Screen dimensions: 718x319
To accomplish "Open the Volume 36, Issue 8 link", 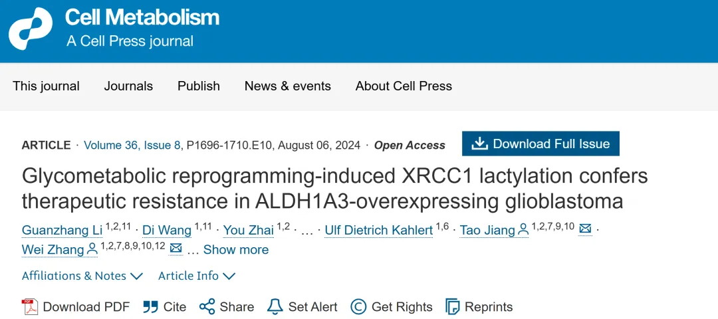I will (132, 146).
